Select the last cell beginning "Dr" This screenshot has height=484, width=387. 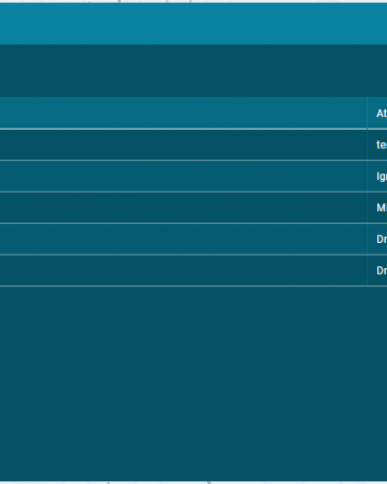[377, 270]
